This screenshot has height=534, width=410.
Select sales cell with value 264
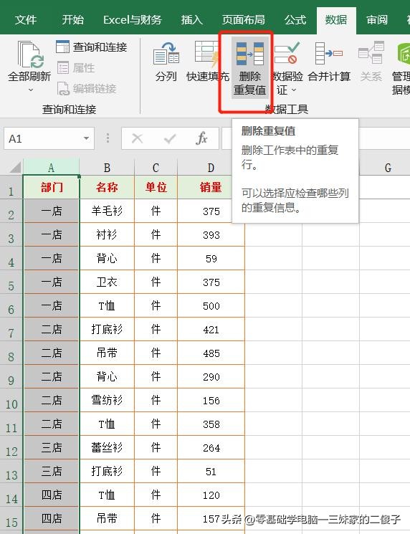click(x=211, y=447)
